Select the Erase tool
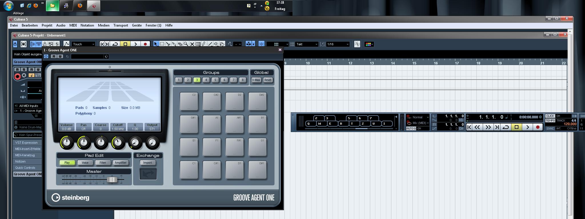Image resolution: width=585 pixels, height=219 pixels. point(180,44)
